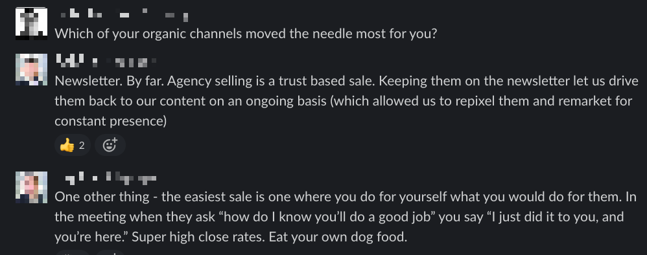Click the 'constant presence)' line of text
This screenshot has width=647, height=255.
point(111,121)
